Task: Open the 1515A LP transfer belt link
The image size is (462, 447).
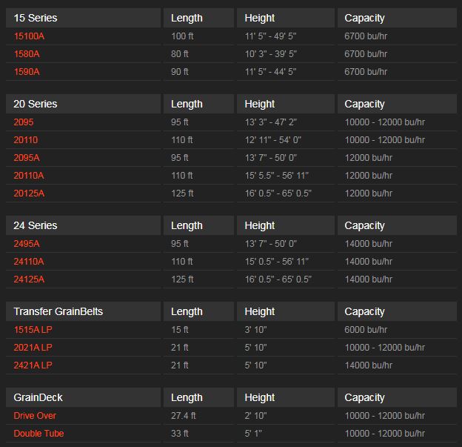Action: tap(33, 330)
